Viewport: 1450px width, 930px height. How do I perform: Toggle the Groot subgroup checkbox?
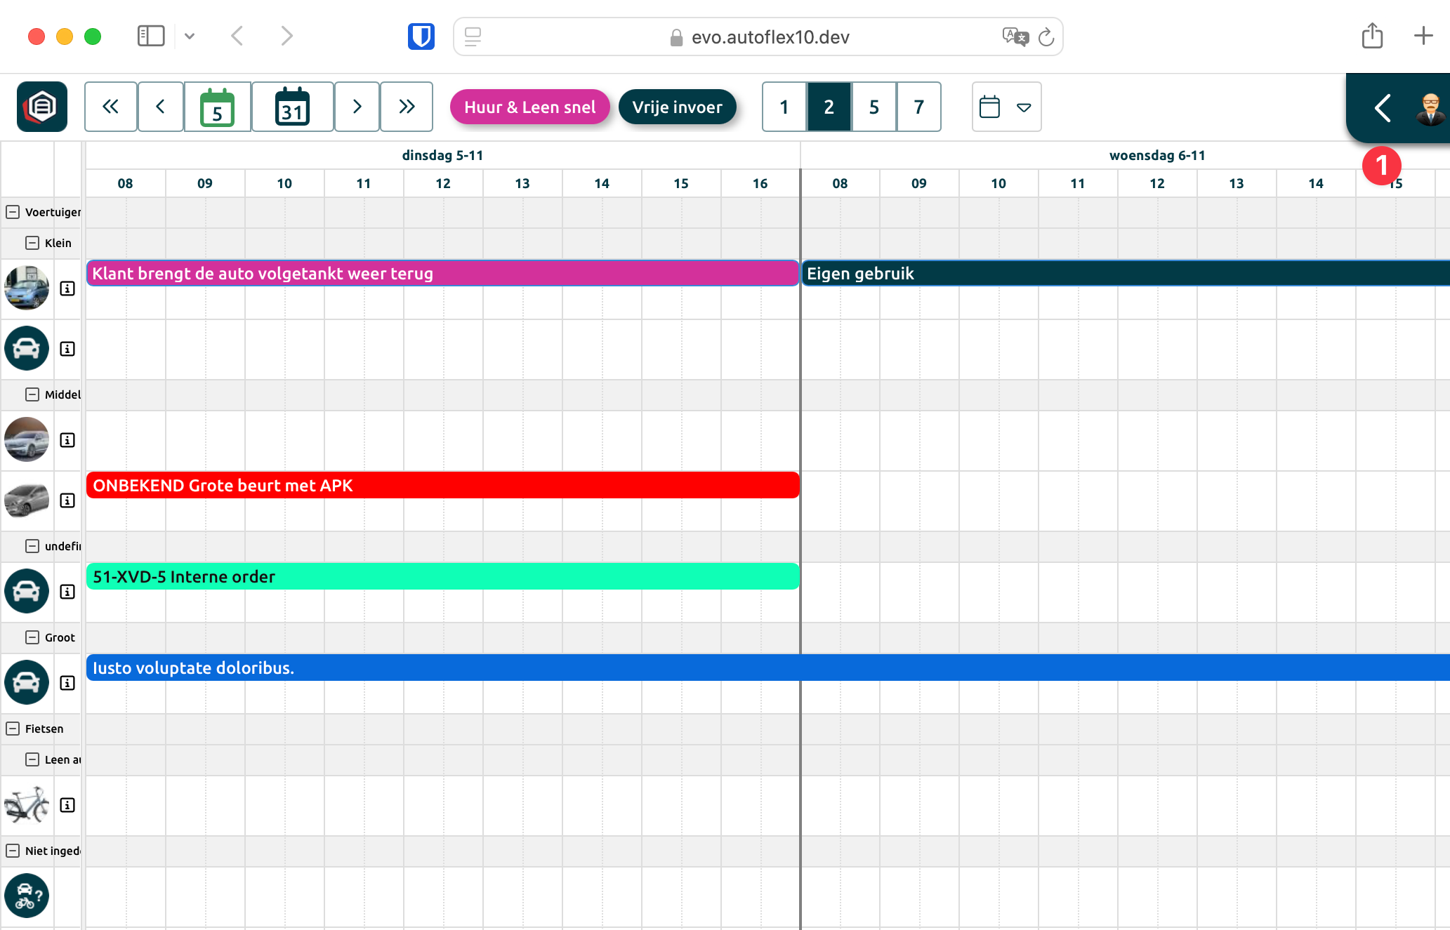[32, 637]
